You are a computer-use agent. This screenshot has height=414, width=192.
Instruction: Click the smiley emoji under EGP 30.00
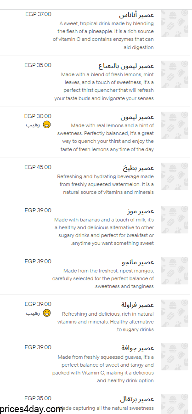[x=47, y=125]
